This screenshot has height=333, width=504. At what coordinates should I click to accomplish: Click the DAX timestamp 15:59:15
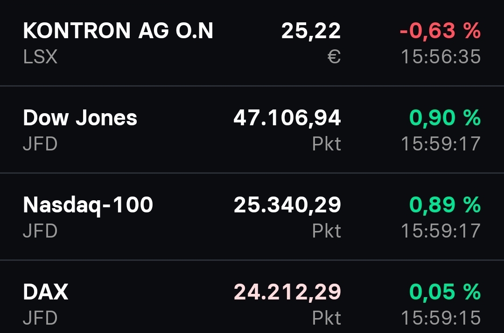[x=441, y=318]
